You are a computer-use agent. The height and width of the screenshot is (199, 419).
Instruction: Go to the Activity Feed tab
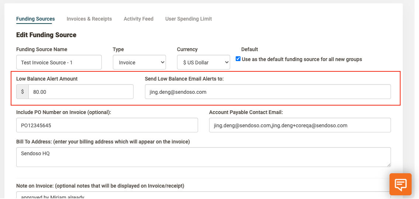pyautogui.click(x=138, y=19)
